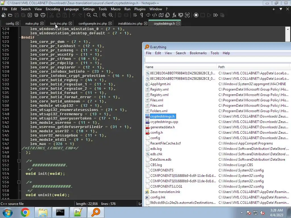Screen dimensions: 291x218
Task: Start macro recording with record icon
Action: coord(196,15)
